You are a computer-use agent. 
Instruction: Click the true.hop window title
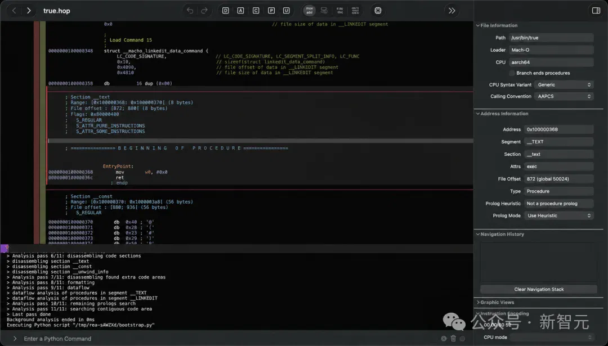(57, 11)
